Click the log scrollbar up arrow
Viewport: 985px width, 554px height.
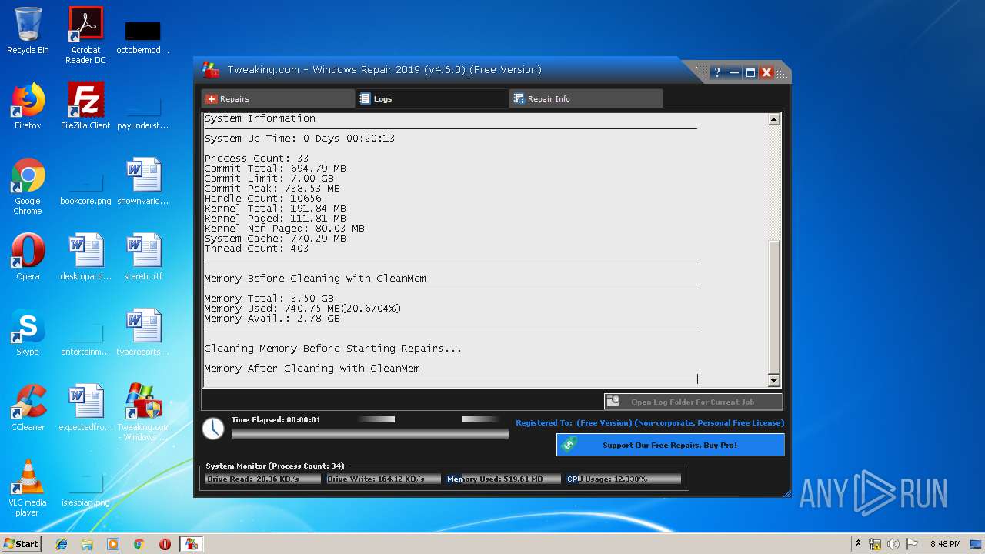[774, 119]
